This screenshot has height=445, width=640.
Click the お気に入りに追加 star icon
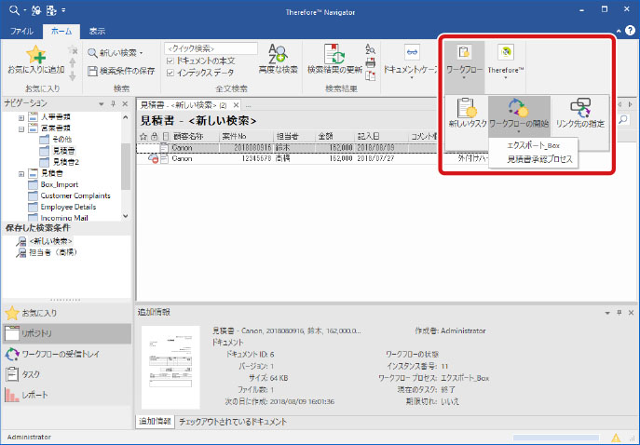coord(35,55)
